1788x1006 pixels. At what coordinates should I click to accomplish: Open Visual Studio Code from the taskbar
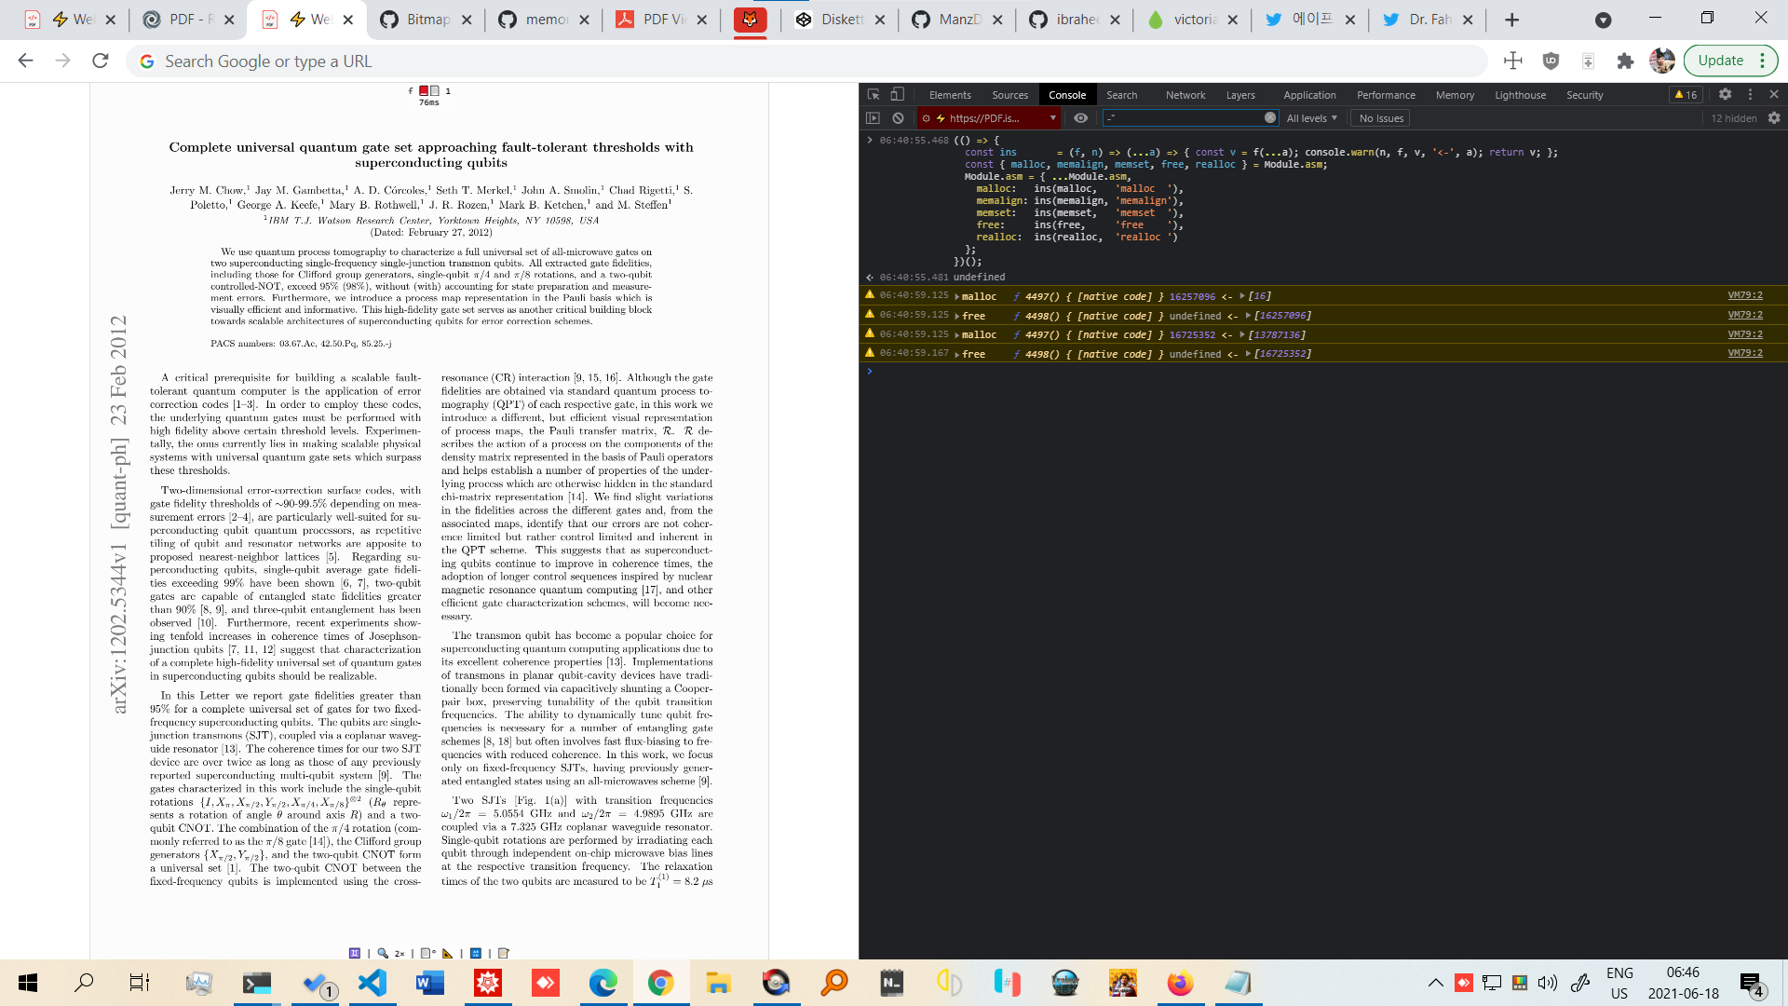tap(372, 983)
